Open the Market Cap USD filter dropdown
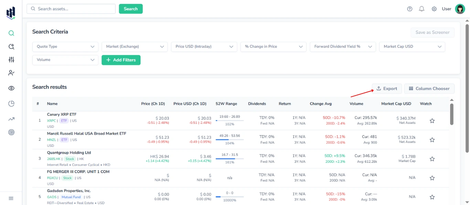 pyautogui.click(x=412, y=47)
